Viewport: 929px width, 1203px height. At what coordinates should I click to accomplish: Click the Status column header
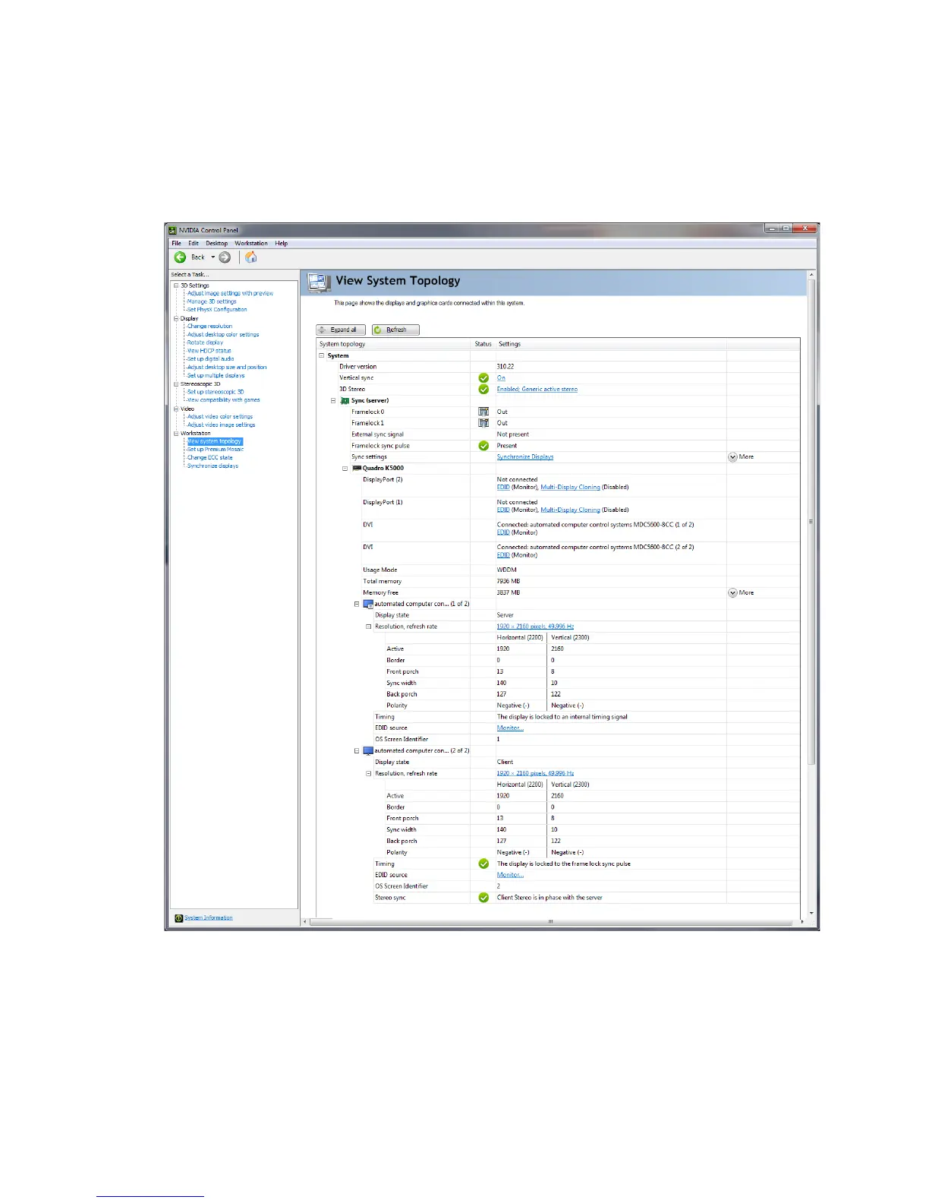483,344
